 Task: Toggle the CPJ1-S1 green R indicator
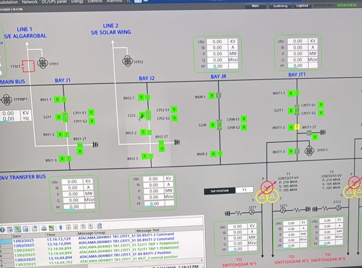click(x=91, y=113)
